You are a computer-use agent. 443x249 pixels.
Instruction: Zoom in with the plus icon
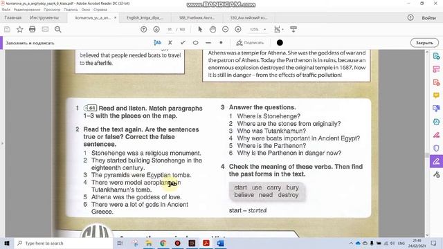coord(238,29)
